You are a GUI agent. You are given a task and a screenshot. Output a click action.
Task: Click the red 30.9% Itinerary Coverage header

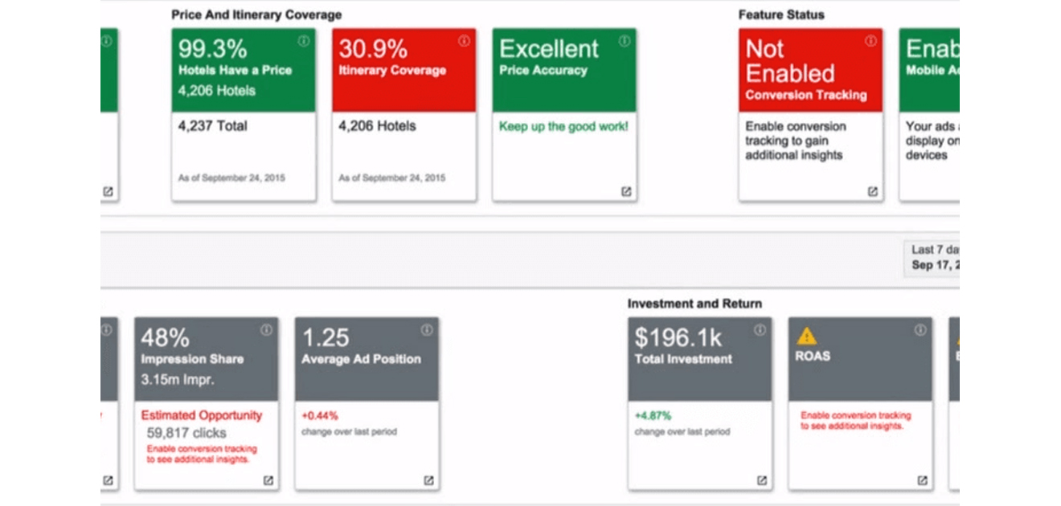404,70
